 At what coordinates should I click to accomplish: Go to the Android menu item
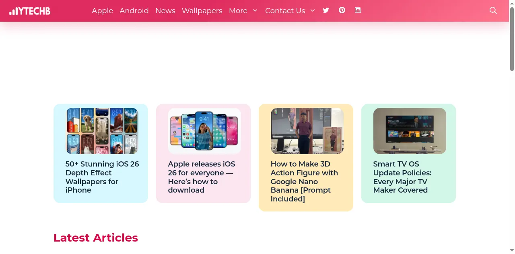134,11
